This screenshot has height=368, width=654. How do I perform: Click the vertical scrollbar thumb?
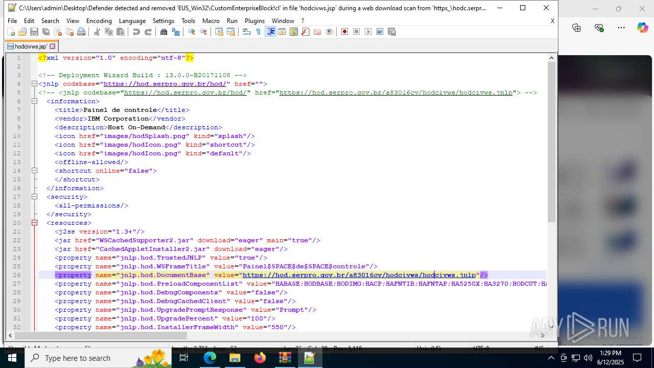pyautogui.click(x=551, y=142)
